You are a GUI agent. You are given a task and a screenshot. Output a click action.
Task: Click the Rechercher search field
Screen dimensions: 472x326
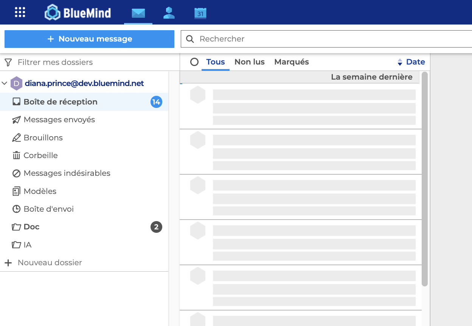325,39
